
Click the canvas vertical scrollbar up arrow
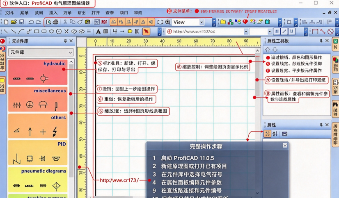tap(257, 51)
